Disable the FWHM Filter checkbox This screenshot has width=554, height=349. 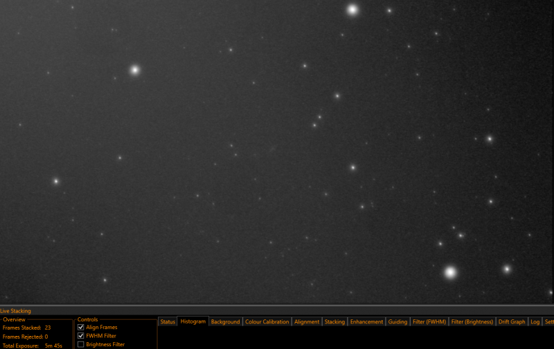pos(80,336)
